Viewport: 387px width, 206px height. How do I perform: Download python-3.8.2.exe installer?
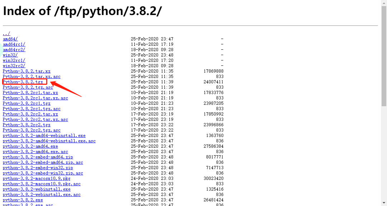click(23, 200)
